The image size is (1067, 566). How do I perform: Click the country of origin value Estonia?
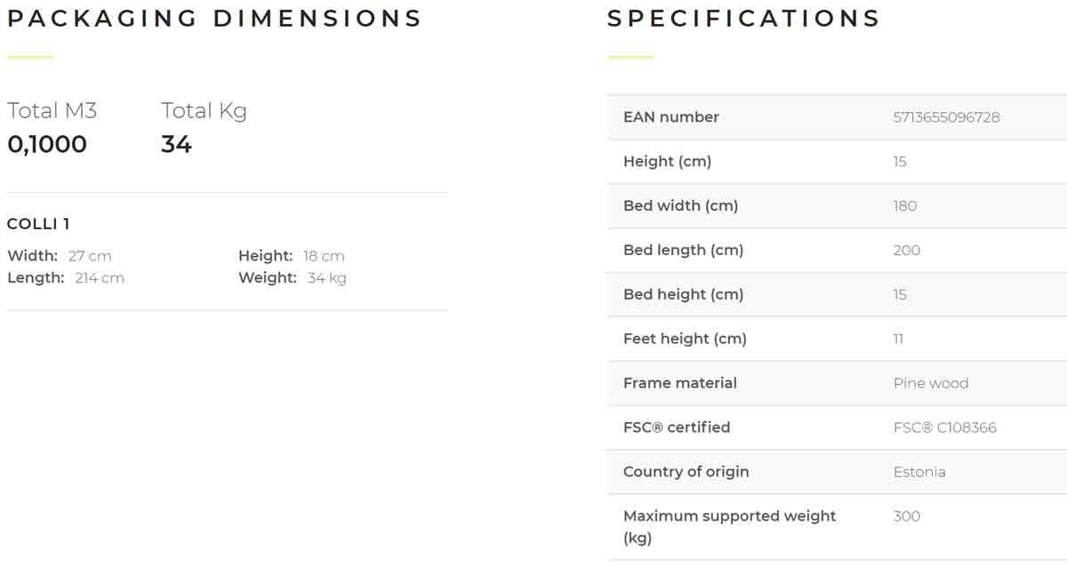(919, 472)
